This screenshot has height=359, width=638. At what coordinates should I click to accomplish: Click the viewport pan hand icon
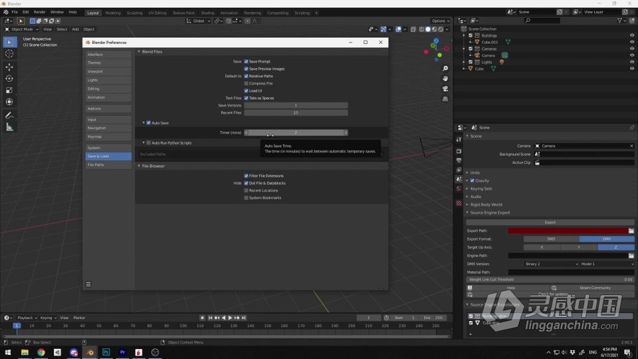[x=445, y=78]
